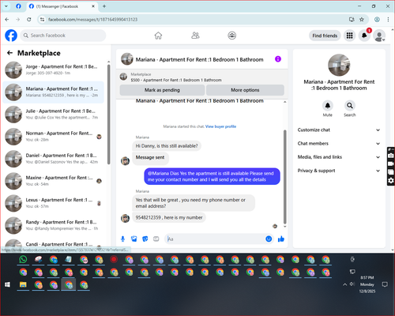Viewport: 395px width, 316px height.
Task: Open settings gear on side recorder panel
Action: (x=391, y=180)
